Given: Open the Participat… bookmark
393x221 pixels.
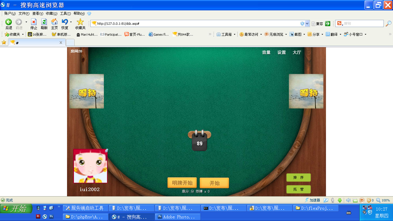Looking at the screenshot, I should [111, 34].
